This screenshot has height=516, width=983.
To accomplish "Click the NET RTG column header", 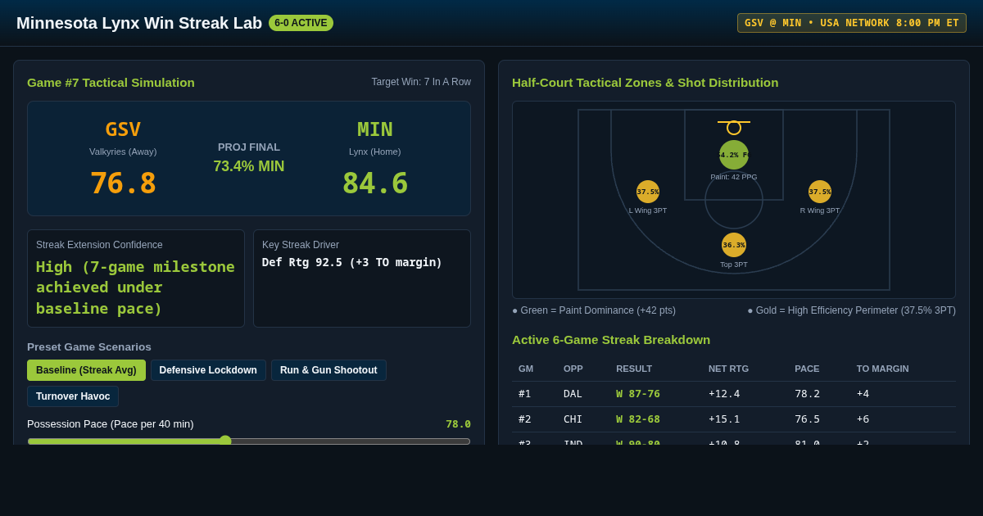I will (728, 369).
